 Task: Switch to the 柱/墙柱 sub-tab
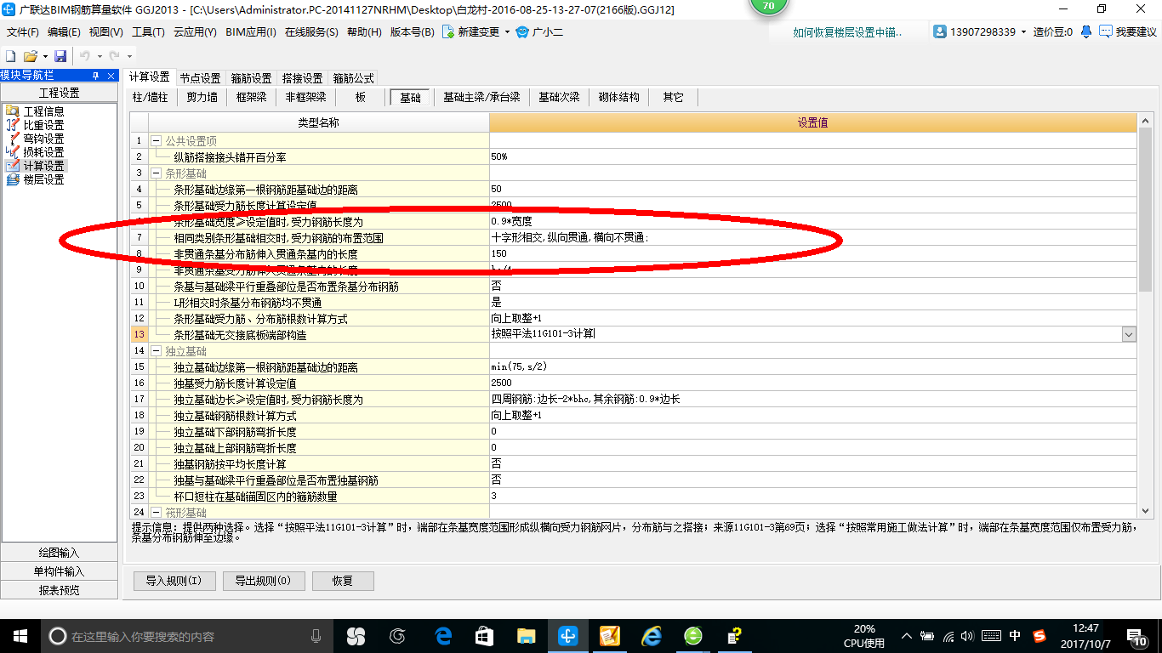tap(151, 98)
